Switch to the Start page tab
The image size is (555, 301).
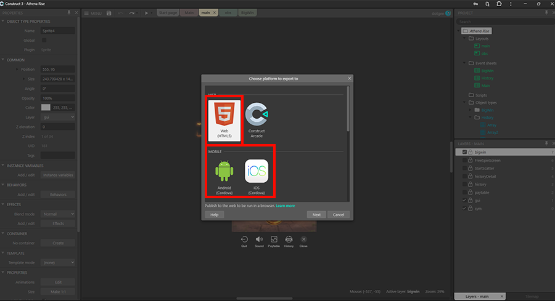[x=168, y=13]
